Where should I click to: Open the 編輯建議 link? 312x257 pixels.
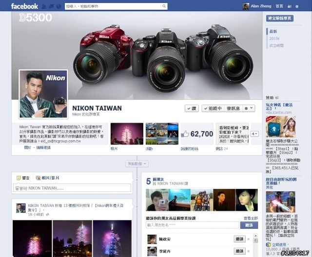[x=43, y=147]
